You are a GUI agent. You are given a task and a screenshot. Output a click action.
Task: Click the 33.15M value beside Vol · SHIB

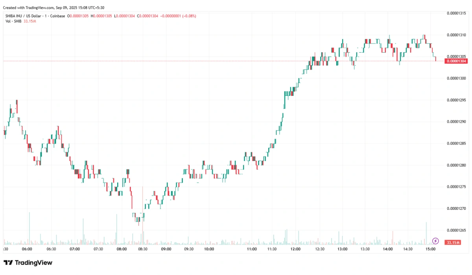tap(29, 21)
